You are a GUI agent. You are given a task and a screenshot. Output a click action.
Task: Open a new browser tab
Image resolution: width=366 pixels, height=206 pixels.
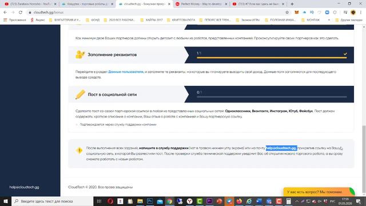[292, 4]
